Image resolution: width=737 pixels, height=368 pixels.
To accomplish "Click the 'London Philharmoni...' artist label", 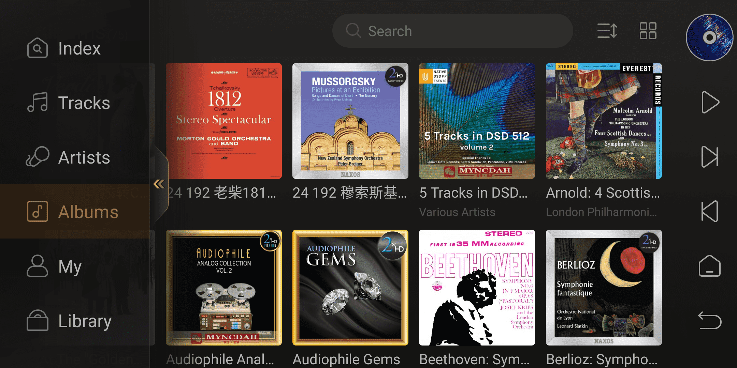I will click(x=601, y=212).
